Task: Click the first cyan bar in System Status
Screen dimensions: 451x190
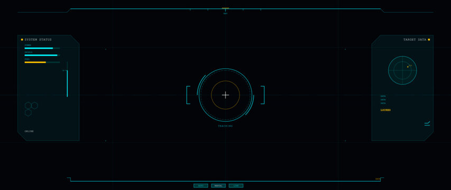Action: [x=42, y=48]
